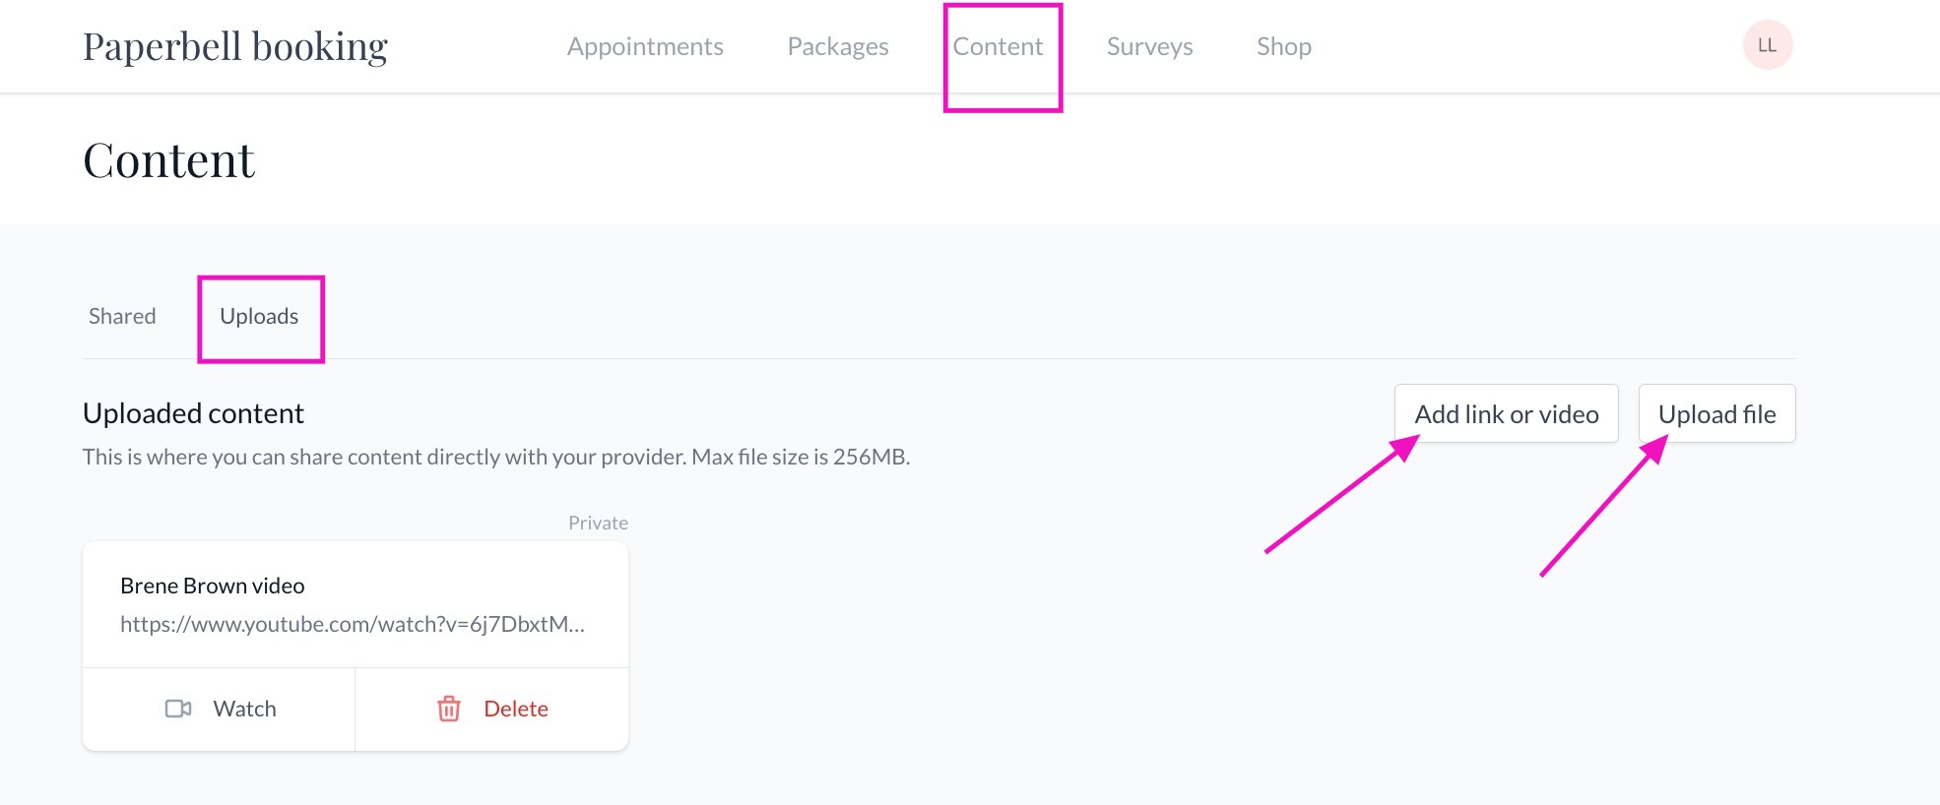Image resolution: width=1940 pixels, height=805 pixels.
Task: Click the Brene Brown video card
Action: click(x=355, y=603)
